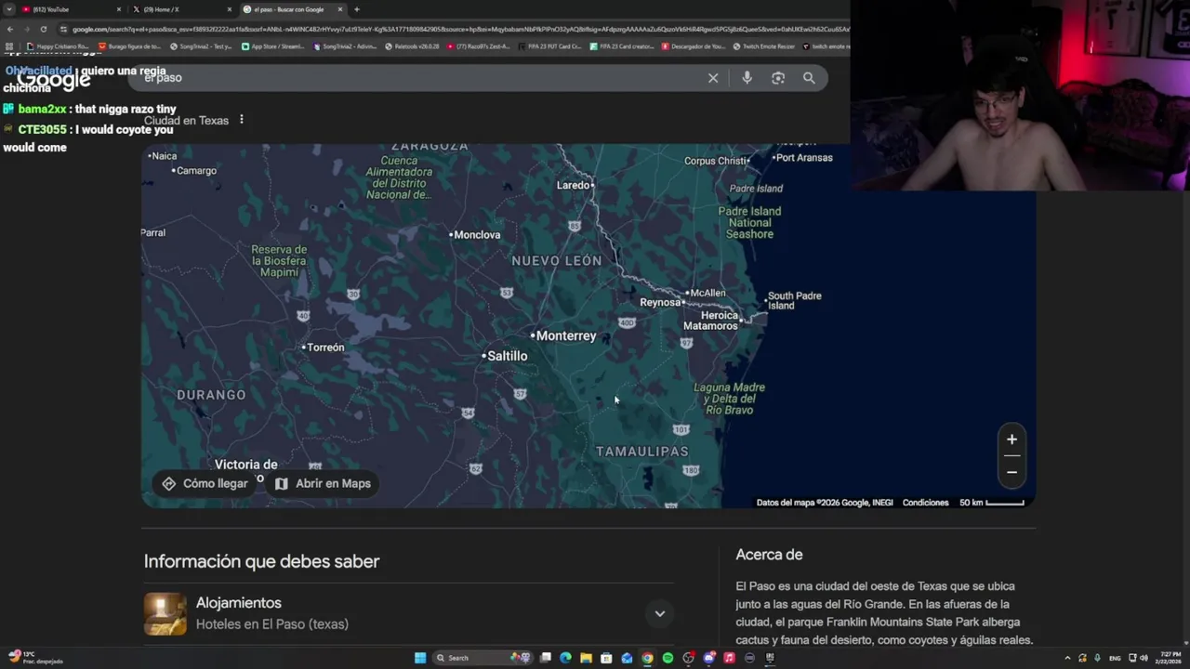Clear the search box with the X icon
The height and width of the screenshot is (669, 1190).
713,78
